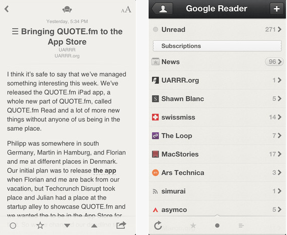The height and width of the screenshot is (235, 287).
Task: Open The Loop feed
Action: [x=217, y=136]
